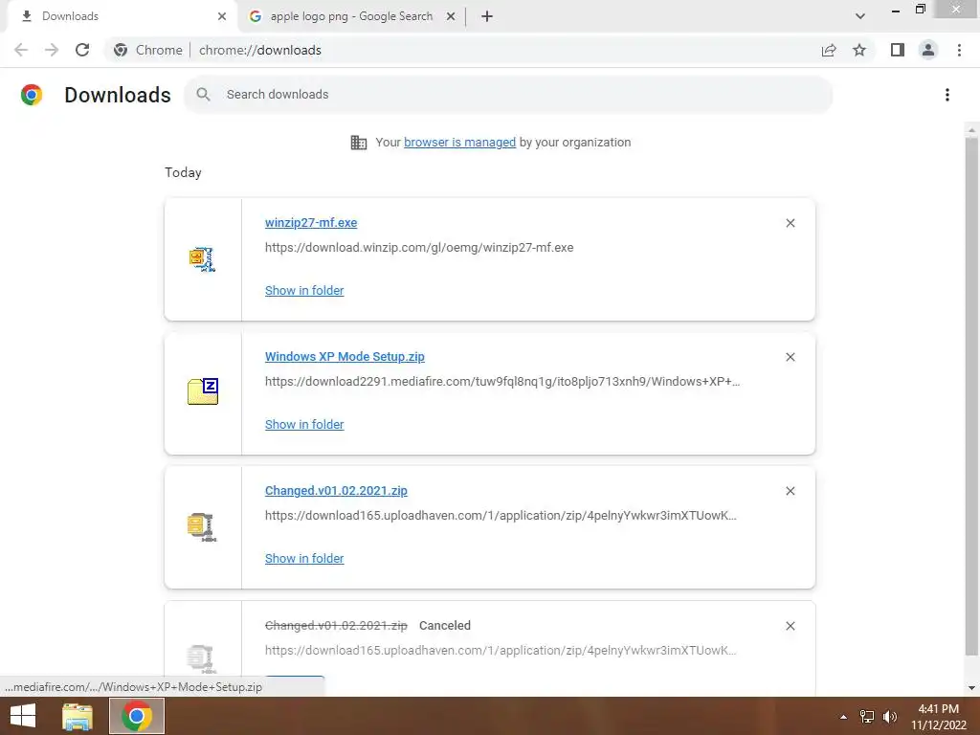Open the Chrome three-dot menu in toolbar
Viewport: 980px width, 735px height.
point(959,50)
